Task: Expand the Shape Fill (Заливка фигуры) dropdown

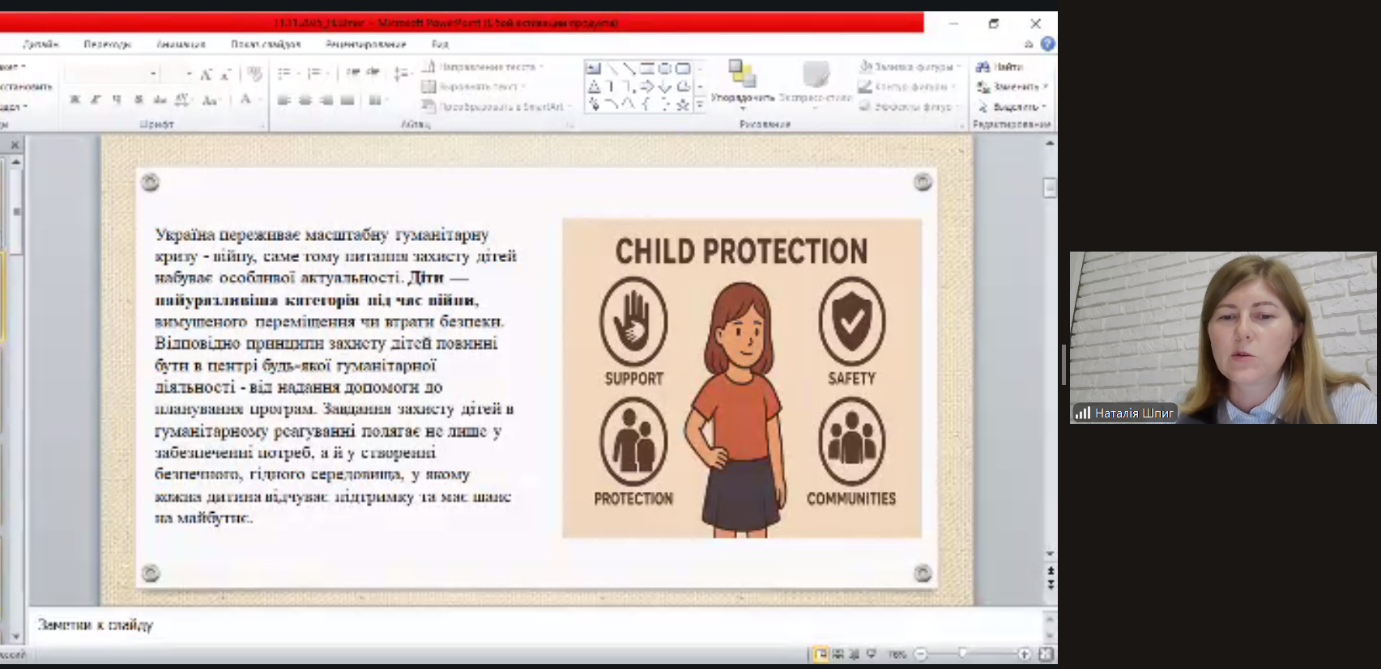Action: tap(959, 67)
